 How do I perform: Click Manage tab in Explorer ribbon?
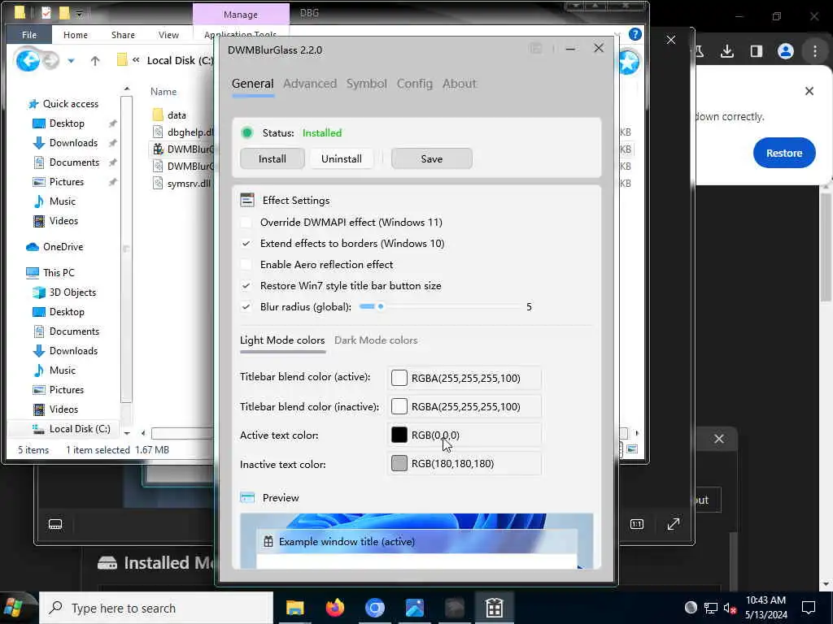pos(241,15)
